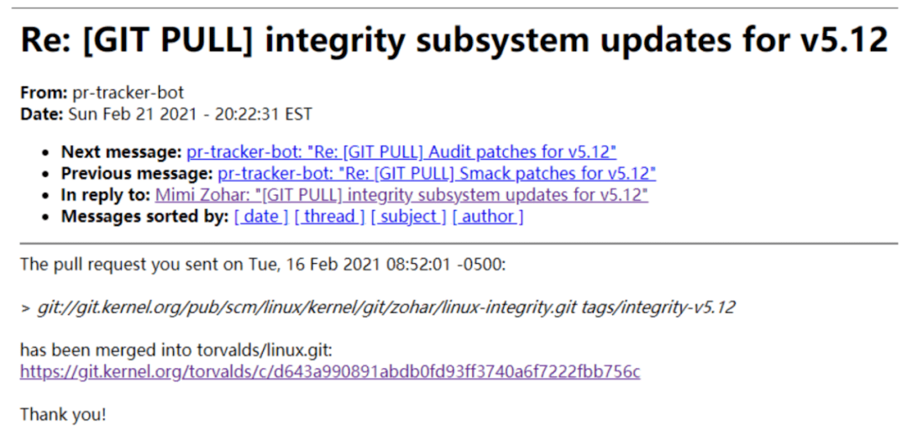Sort messages by subject
This screenshot has height=436, width=907.
tap(408, 216)
